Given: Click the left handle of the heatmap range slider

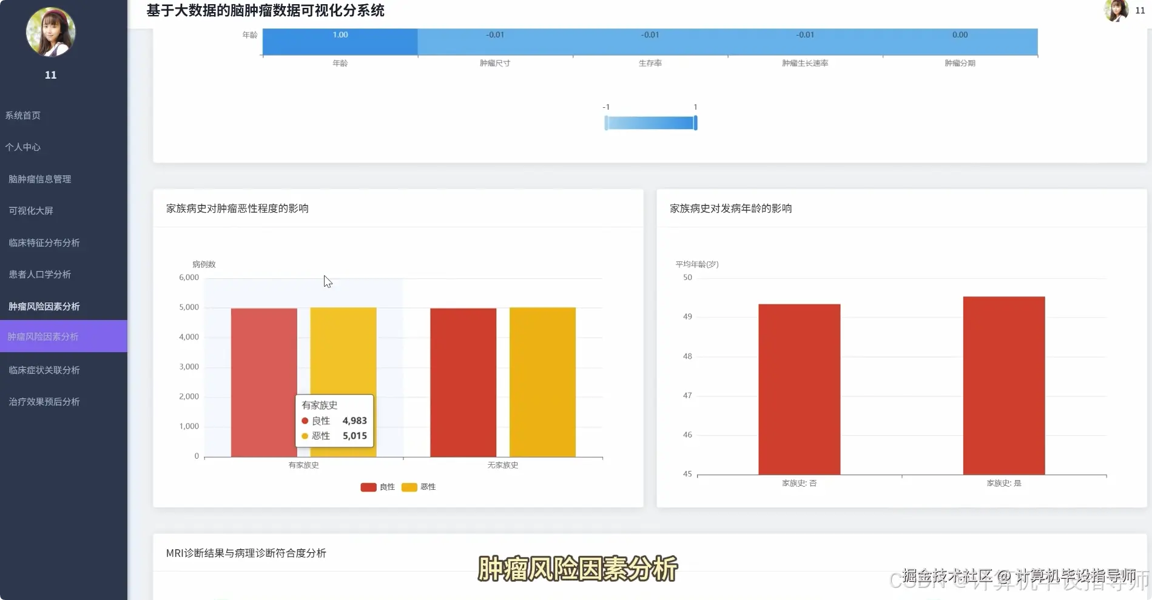Looking at the screenshot, I should (x=606, y=123).
